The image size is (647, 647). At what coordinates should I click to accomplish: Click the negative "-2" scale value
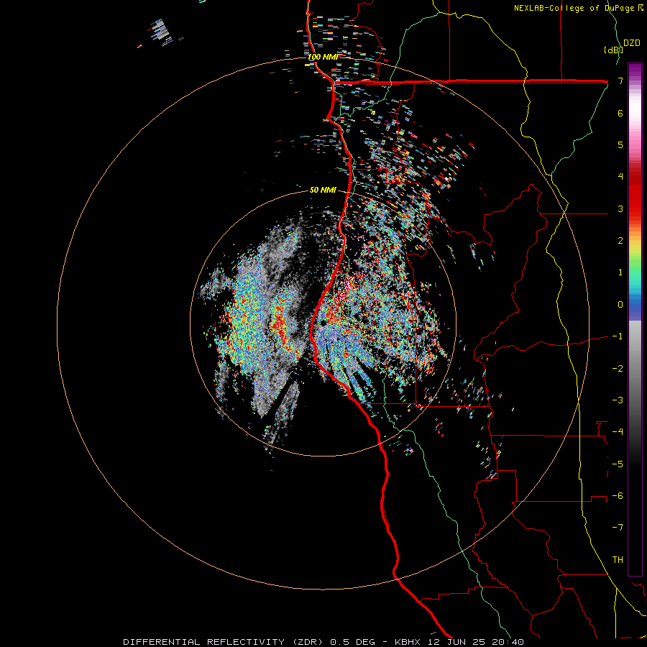coord(618,368)
